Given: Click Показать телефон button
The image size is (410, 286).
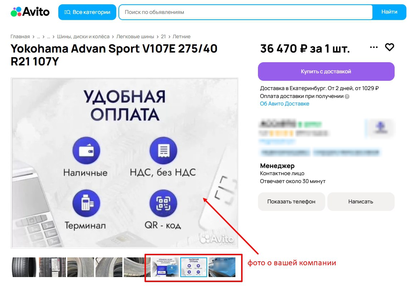Looking at the screenshot, I should [x=291, y=201].
